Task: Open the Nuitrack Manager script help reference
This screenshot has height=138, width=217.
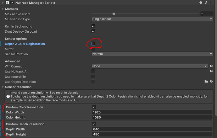Action: pyautogui.click(x=201, y=3)
